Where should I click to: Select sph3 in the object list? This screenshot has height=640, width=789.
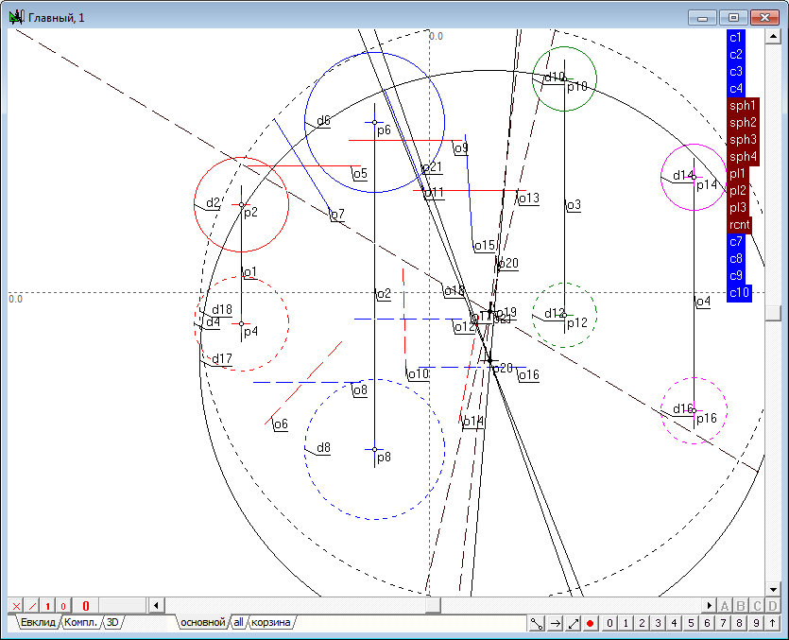743,140
